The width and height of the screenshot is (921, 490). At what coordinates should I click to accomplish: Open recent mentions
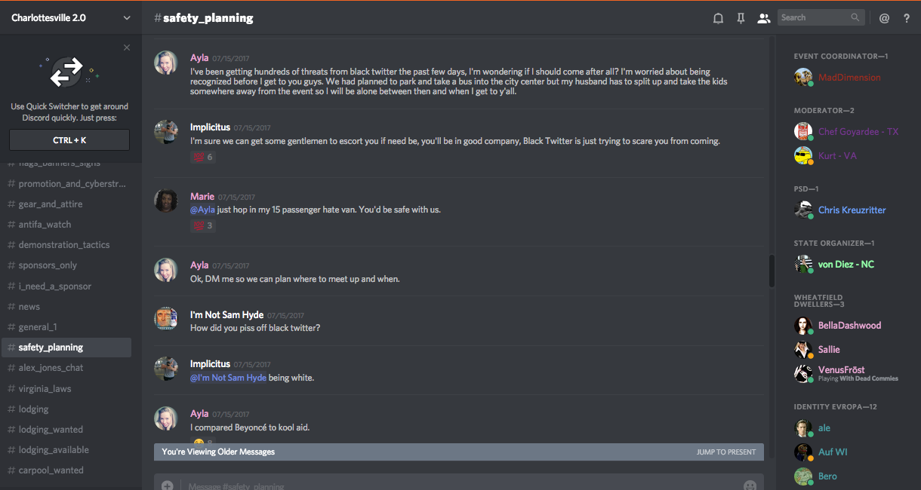point(884,18)
